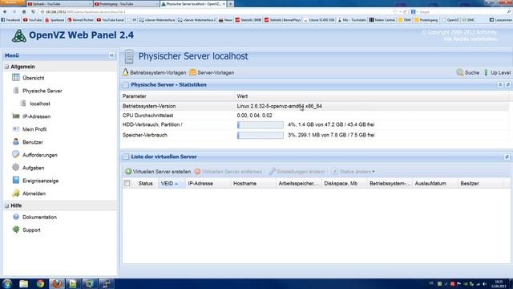This screenshot has width=513, height=289.
Task: Click the browser Home icon
Action: [x=24, y=12]
